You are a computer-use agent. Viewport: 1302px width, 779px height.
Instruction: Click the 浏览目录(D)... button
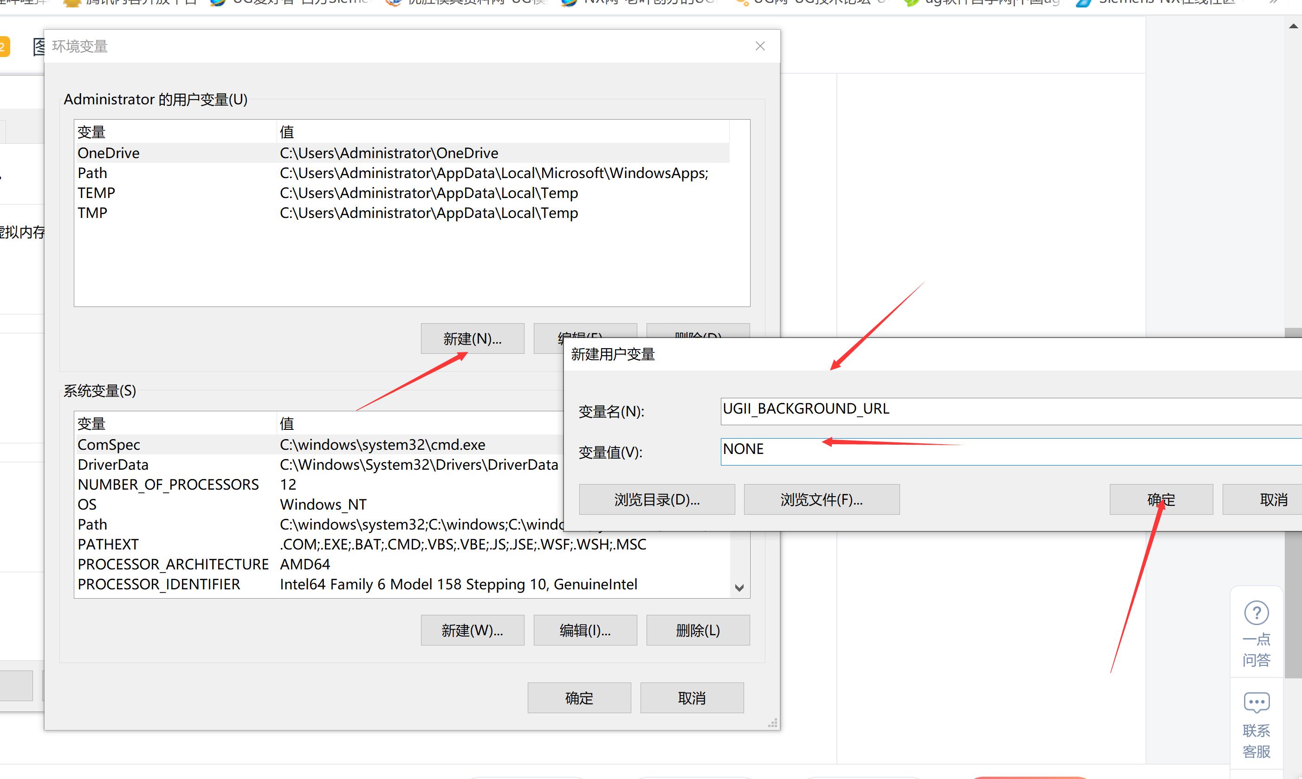[x=657, y=499]
